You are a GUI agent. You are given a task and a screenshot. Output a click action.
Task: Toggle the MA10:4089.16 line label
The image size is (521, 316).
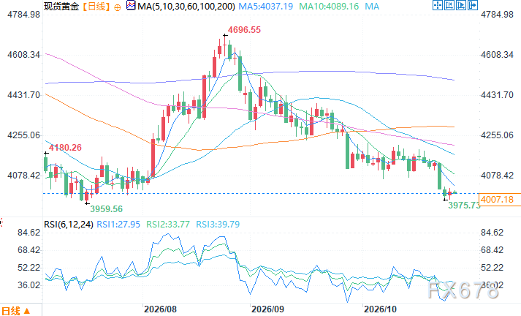329,6
